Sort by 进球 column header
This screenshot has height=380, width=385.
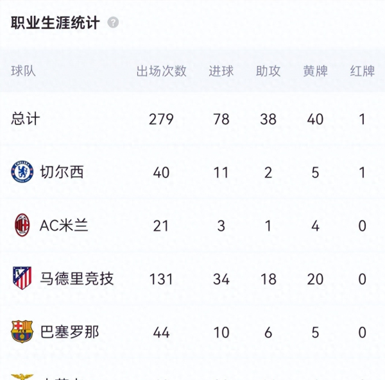(221, 71)
